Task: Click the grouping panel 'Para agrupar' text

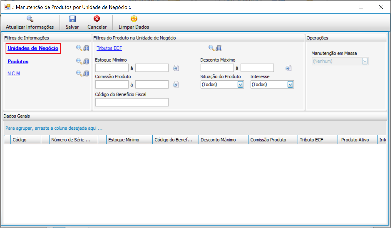Action: pyautogui.click(x=54, y=128)
